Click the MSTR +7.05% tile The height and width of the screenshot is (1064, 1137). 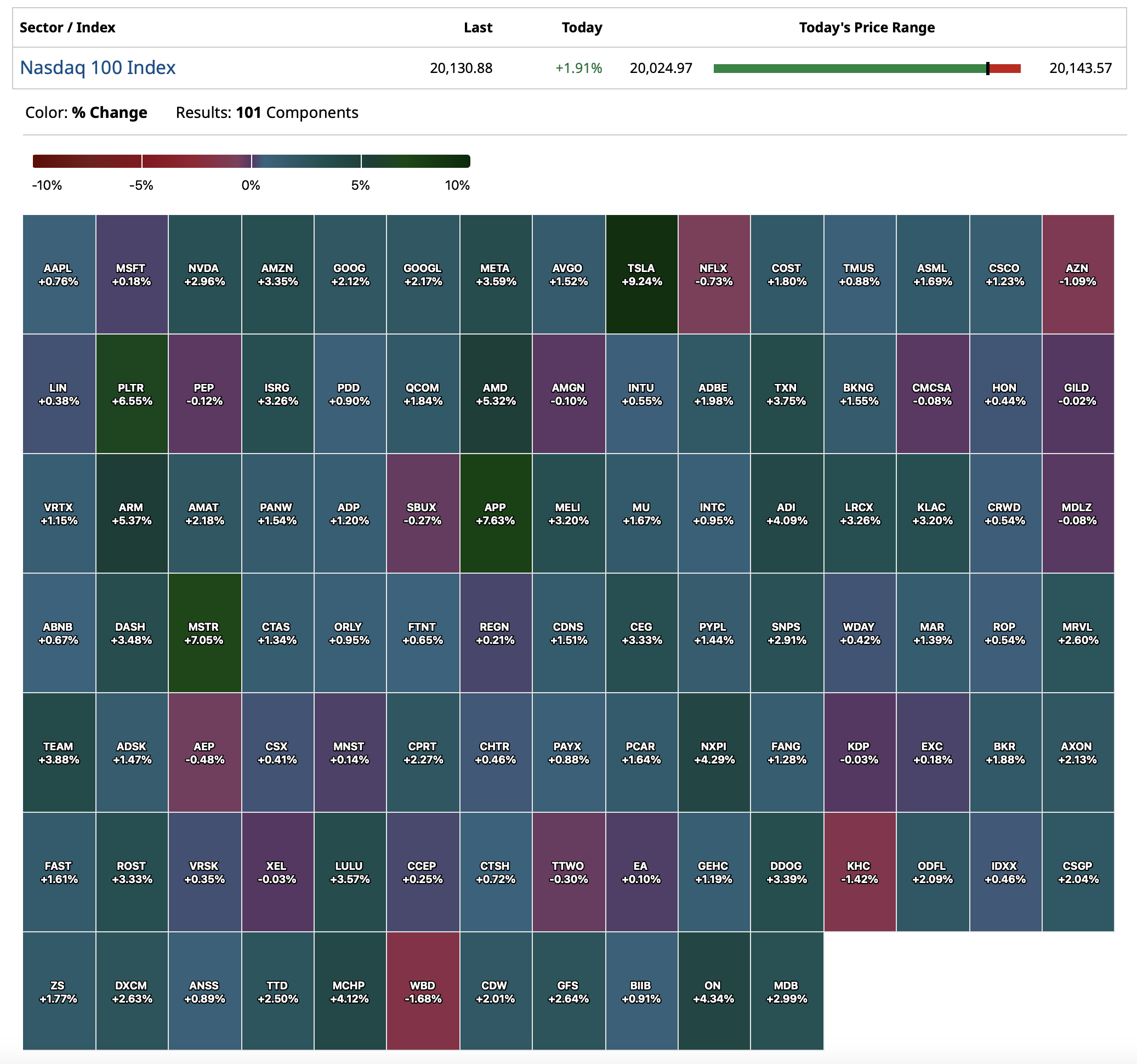point(204,633)
